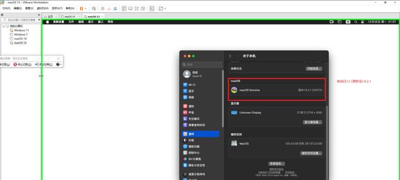Screen dimensions: 400x180
Task: Enter VMware full screen mode
Action: click(x=136, y=9)
